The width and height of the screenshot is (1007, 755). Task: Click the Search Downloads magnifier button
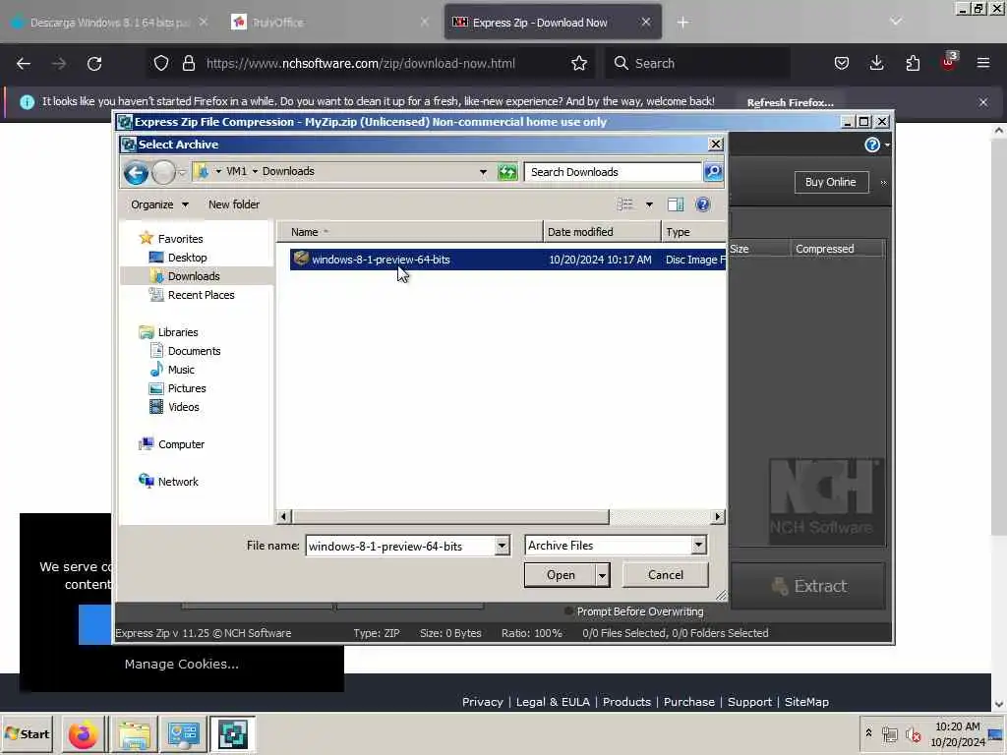713,171
